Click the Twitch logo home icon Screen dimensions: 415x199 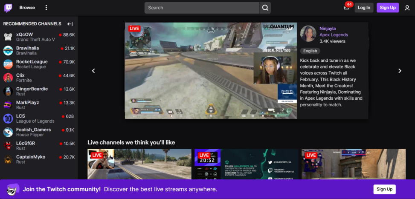[8, 8]
